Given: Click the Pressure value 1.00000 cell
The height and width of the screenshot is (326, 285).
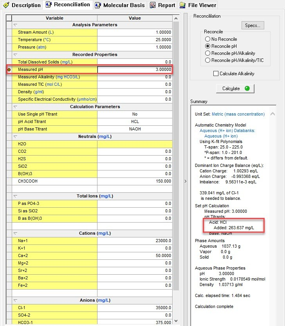Looking at the screenshot, I should [x=135, y=47].
